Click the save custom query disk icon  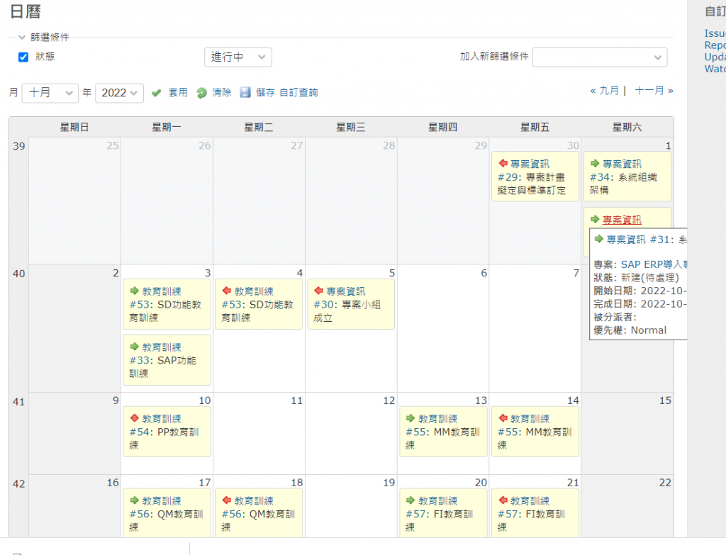coord(245,93)
